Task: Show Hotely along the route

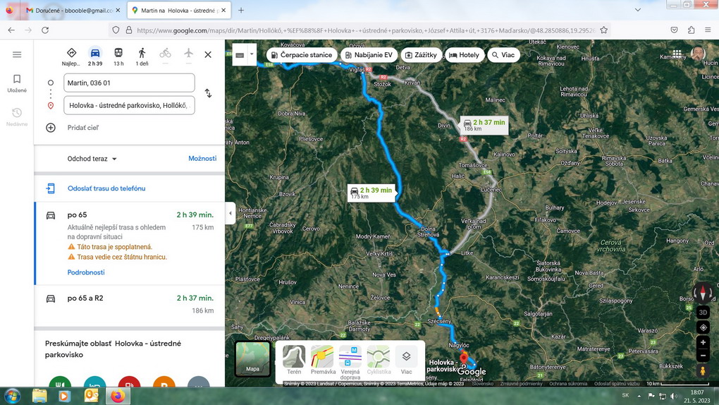Action: click(x=464, y=54)
